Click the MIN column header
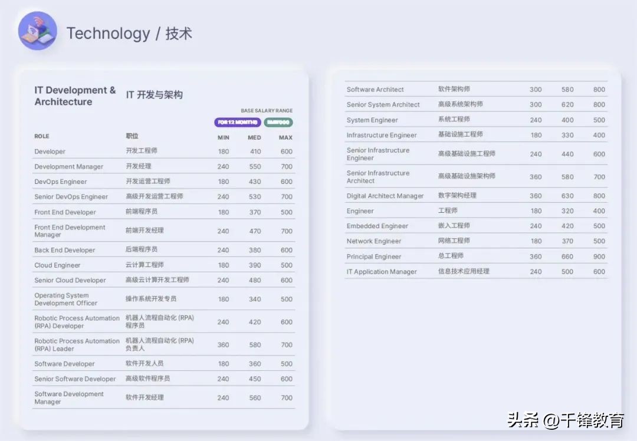The width and height of the screenshot is (637, 441). (223, 137)
